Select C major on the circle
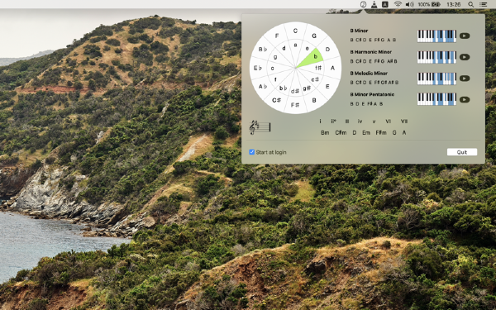The width and height of the screenshot is (496, 310). click(x=295, y=31)
